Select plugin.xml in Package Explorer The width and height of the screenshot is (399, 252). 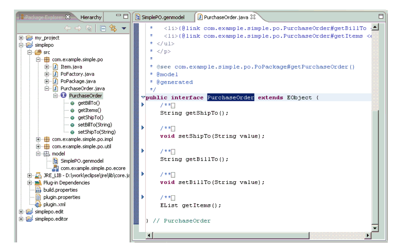(54, 204)
